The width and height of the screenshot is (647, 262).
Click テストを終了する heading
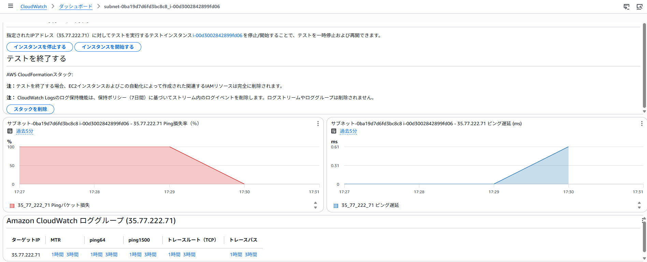coord(37,59)
